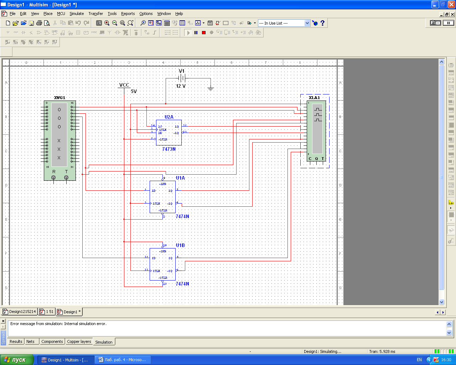Viewport: 456px width, 365px height.
Task: Open the File menu
Action: [12, 14]
